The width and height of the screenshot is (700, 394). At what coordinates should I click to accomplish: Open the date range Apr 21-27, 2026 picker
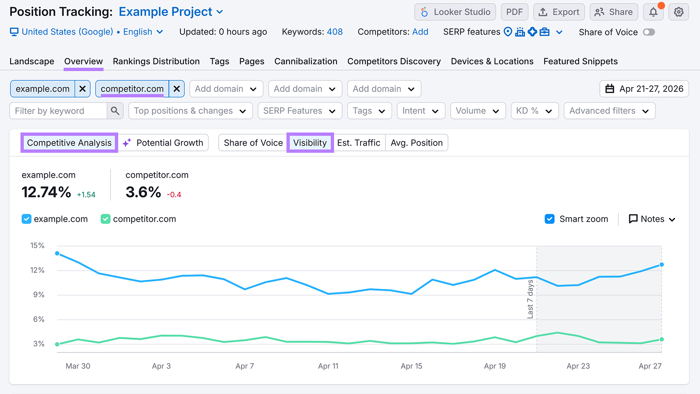[644, 89]
